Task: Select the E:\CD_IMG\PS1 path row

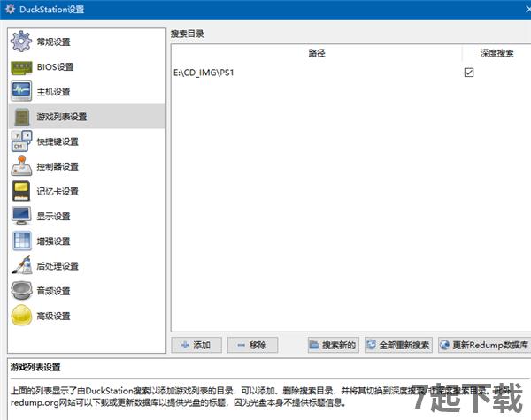Action: pyautogui.click(x=351, y=73)
